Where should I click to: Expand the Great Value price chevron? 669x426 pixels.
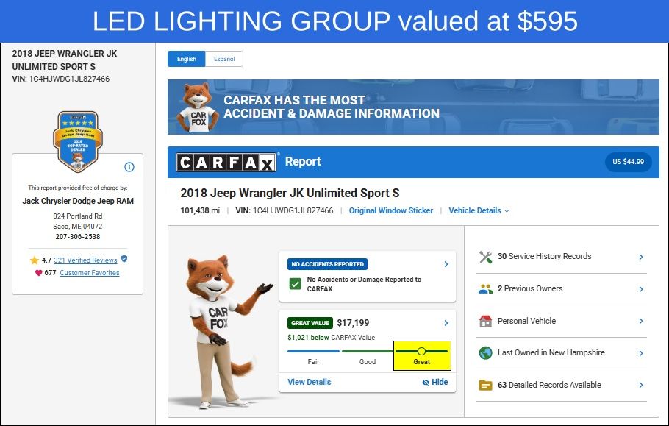pos(446,323)
